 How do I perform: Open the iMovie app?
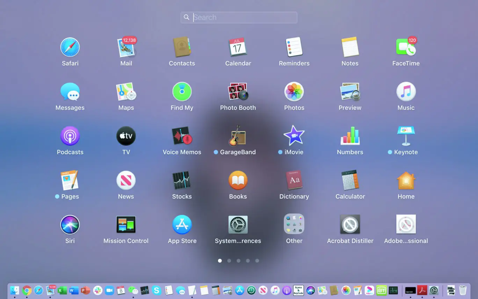coord(294,136)
